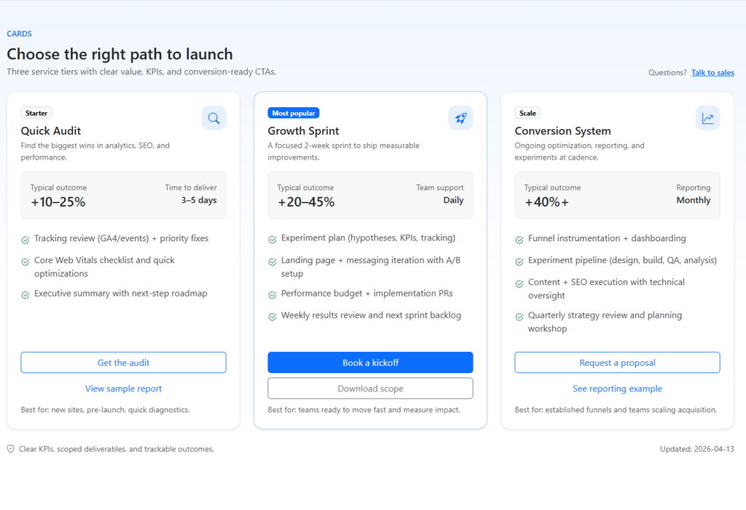Click check icon beside Weekly results review
This screenshot has height=510, width=746.
(x=272, y=316)
